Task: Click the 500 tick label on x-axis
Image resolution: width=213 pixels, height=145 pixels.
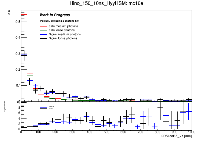Action: tap(106, 133)
